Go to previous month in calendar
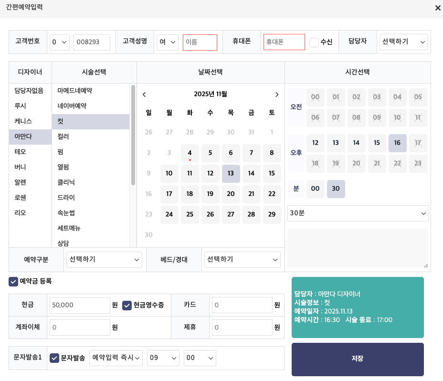Screen dimensions: 443x381 click(144, 95)
